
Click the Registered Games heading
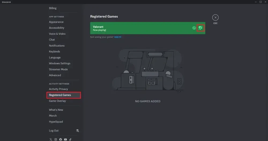click(x=104, y=16)
